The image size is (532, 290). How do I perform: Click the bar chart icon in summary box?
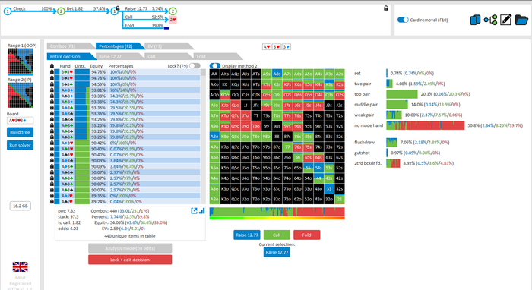202,211
